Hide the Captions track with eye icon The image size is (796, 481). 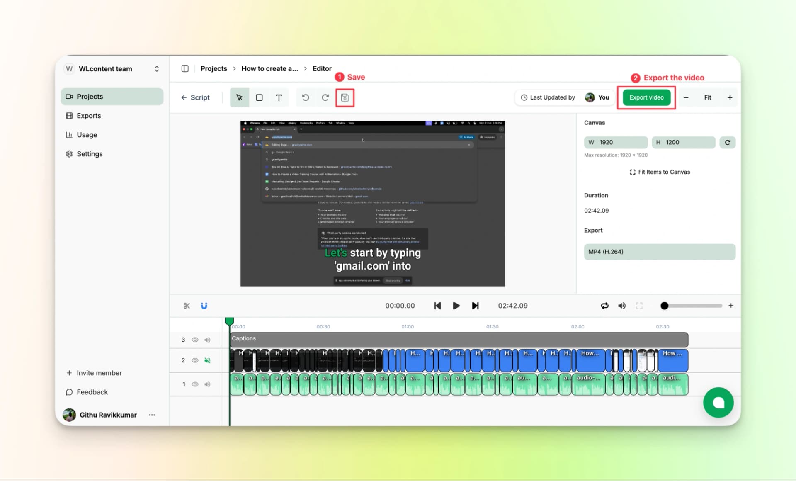(x=195, y=340)
